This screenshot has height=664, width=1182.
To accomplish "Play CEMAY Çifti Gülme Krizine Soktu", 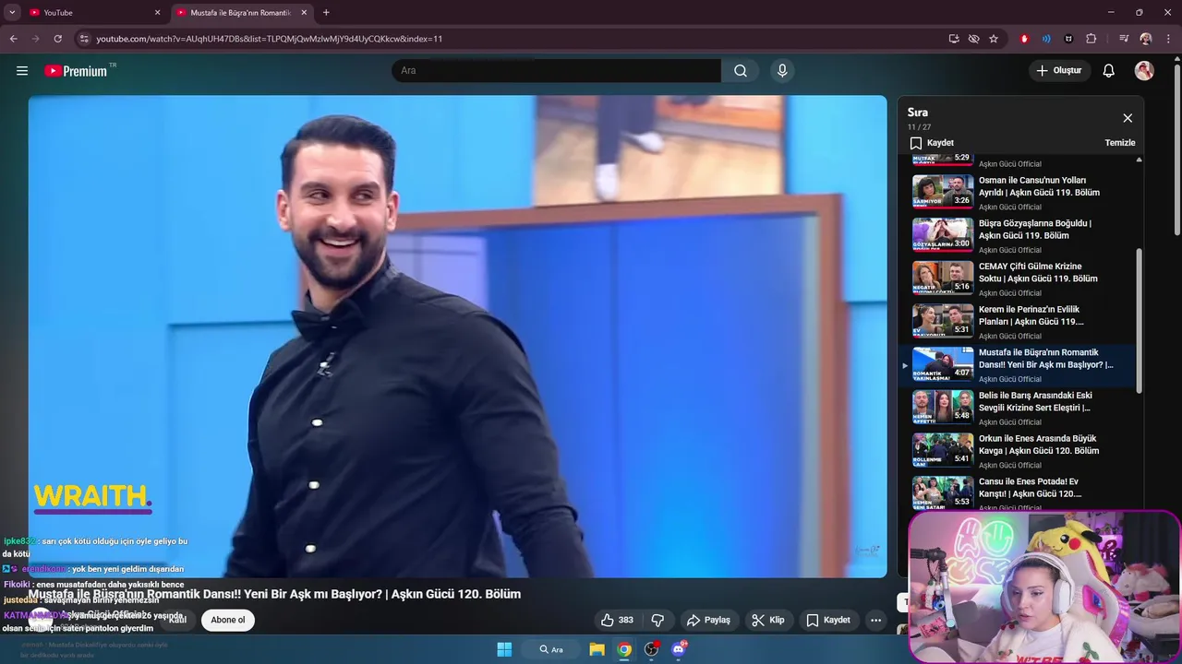I will (x=1019, y=279).
